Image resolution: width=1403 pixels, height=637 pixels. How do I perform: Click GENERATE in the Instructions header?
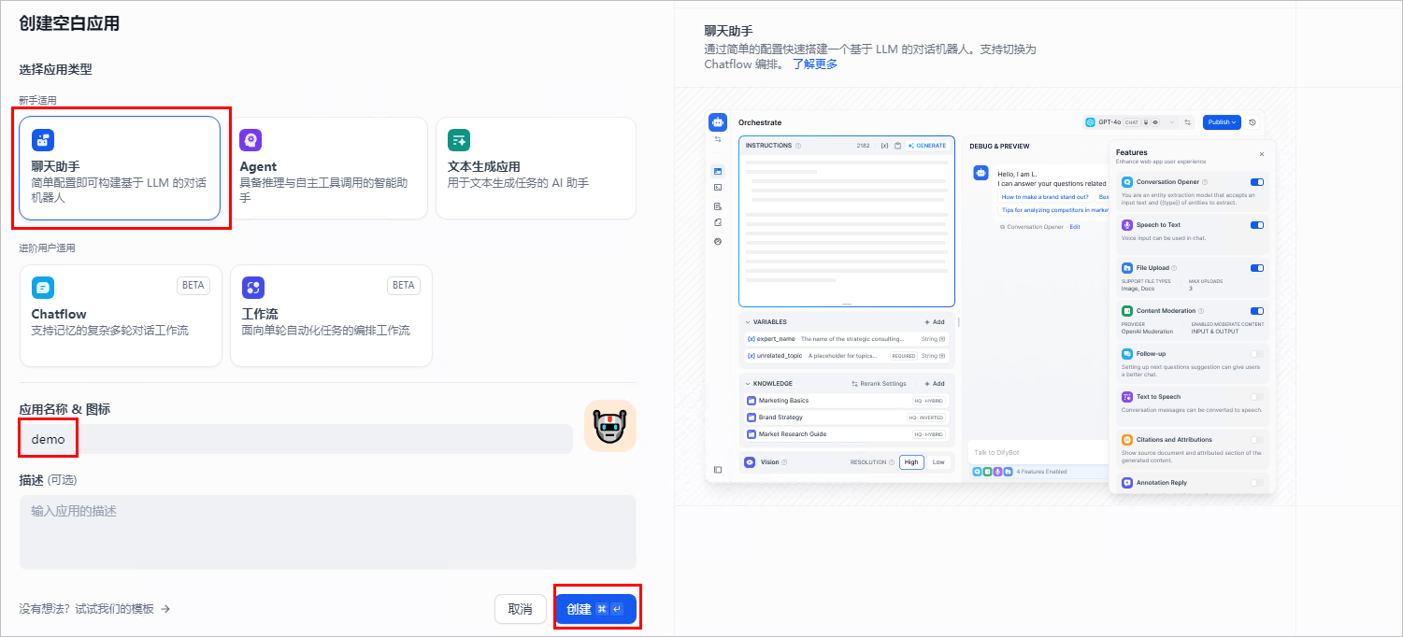(x=927, y=146)
